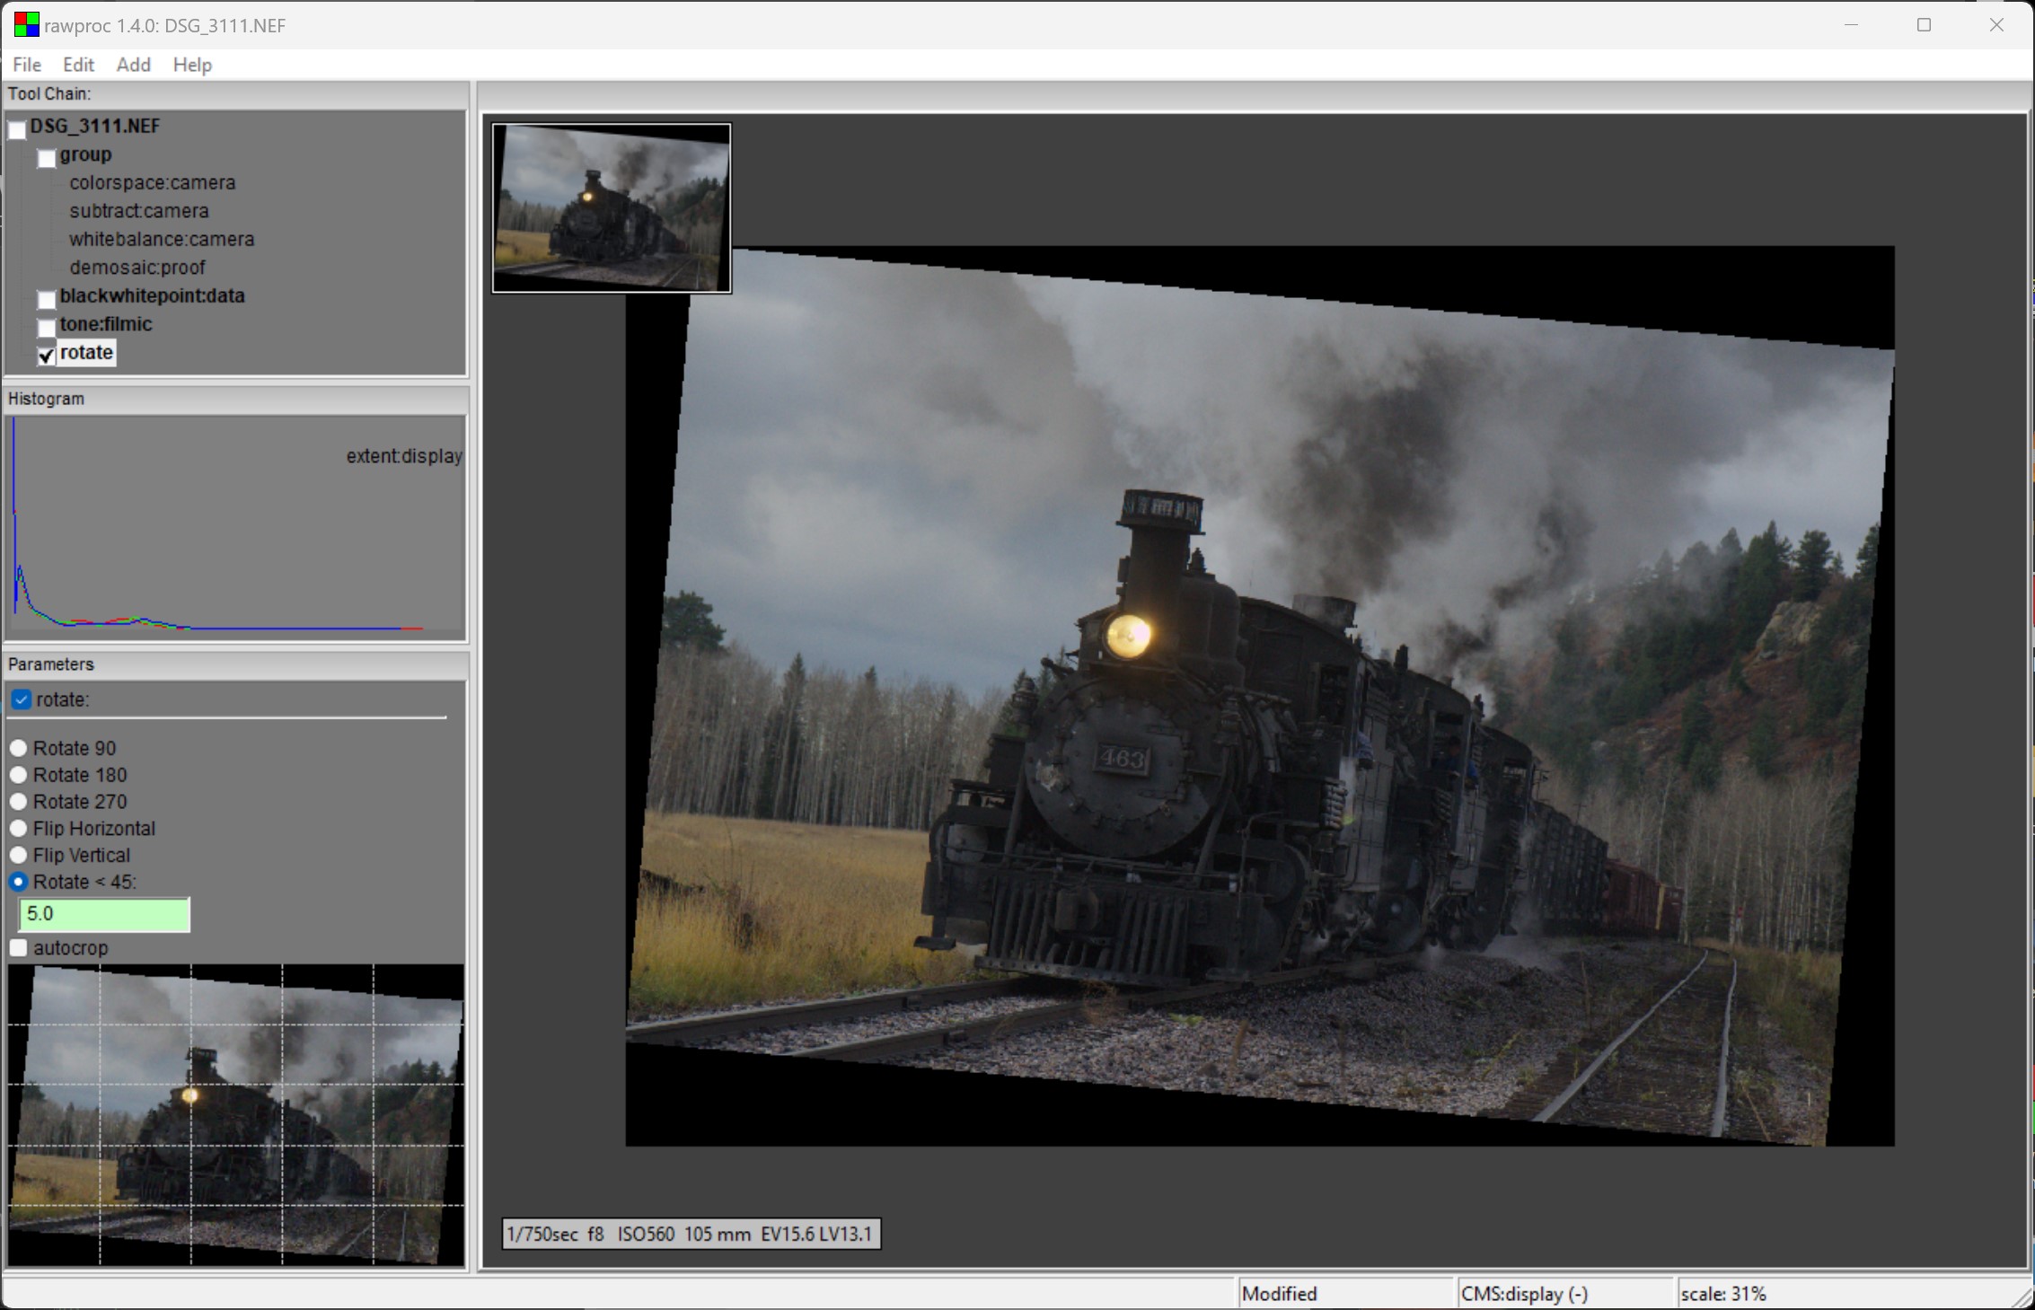Select demosaic:proof tree item
Screen dimensions: 2035x1310
[137, 268]
